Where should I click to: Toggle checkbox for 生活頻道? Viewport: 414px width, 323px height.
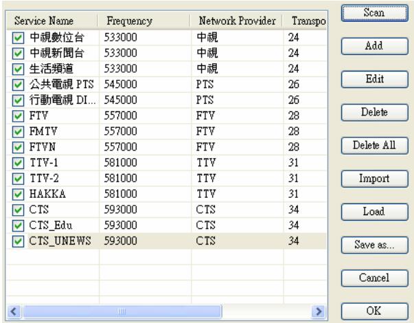tap(18, 69)
